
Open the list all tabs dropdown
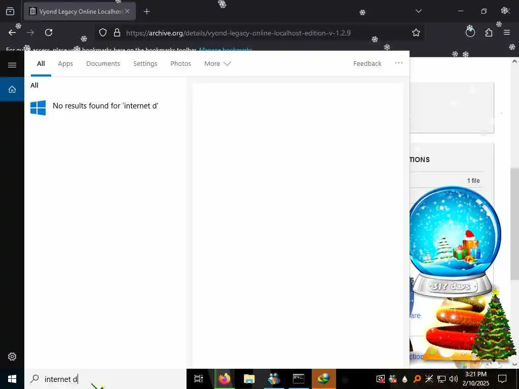coord(418,11)
